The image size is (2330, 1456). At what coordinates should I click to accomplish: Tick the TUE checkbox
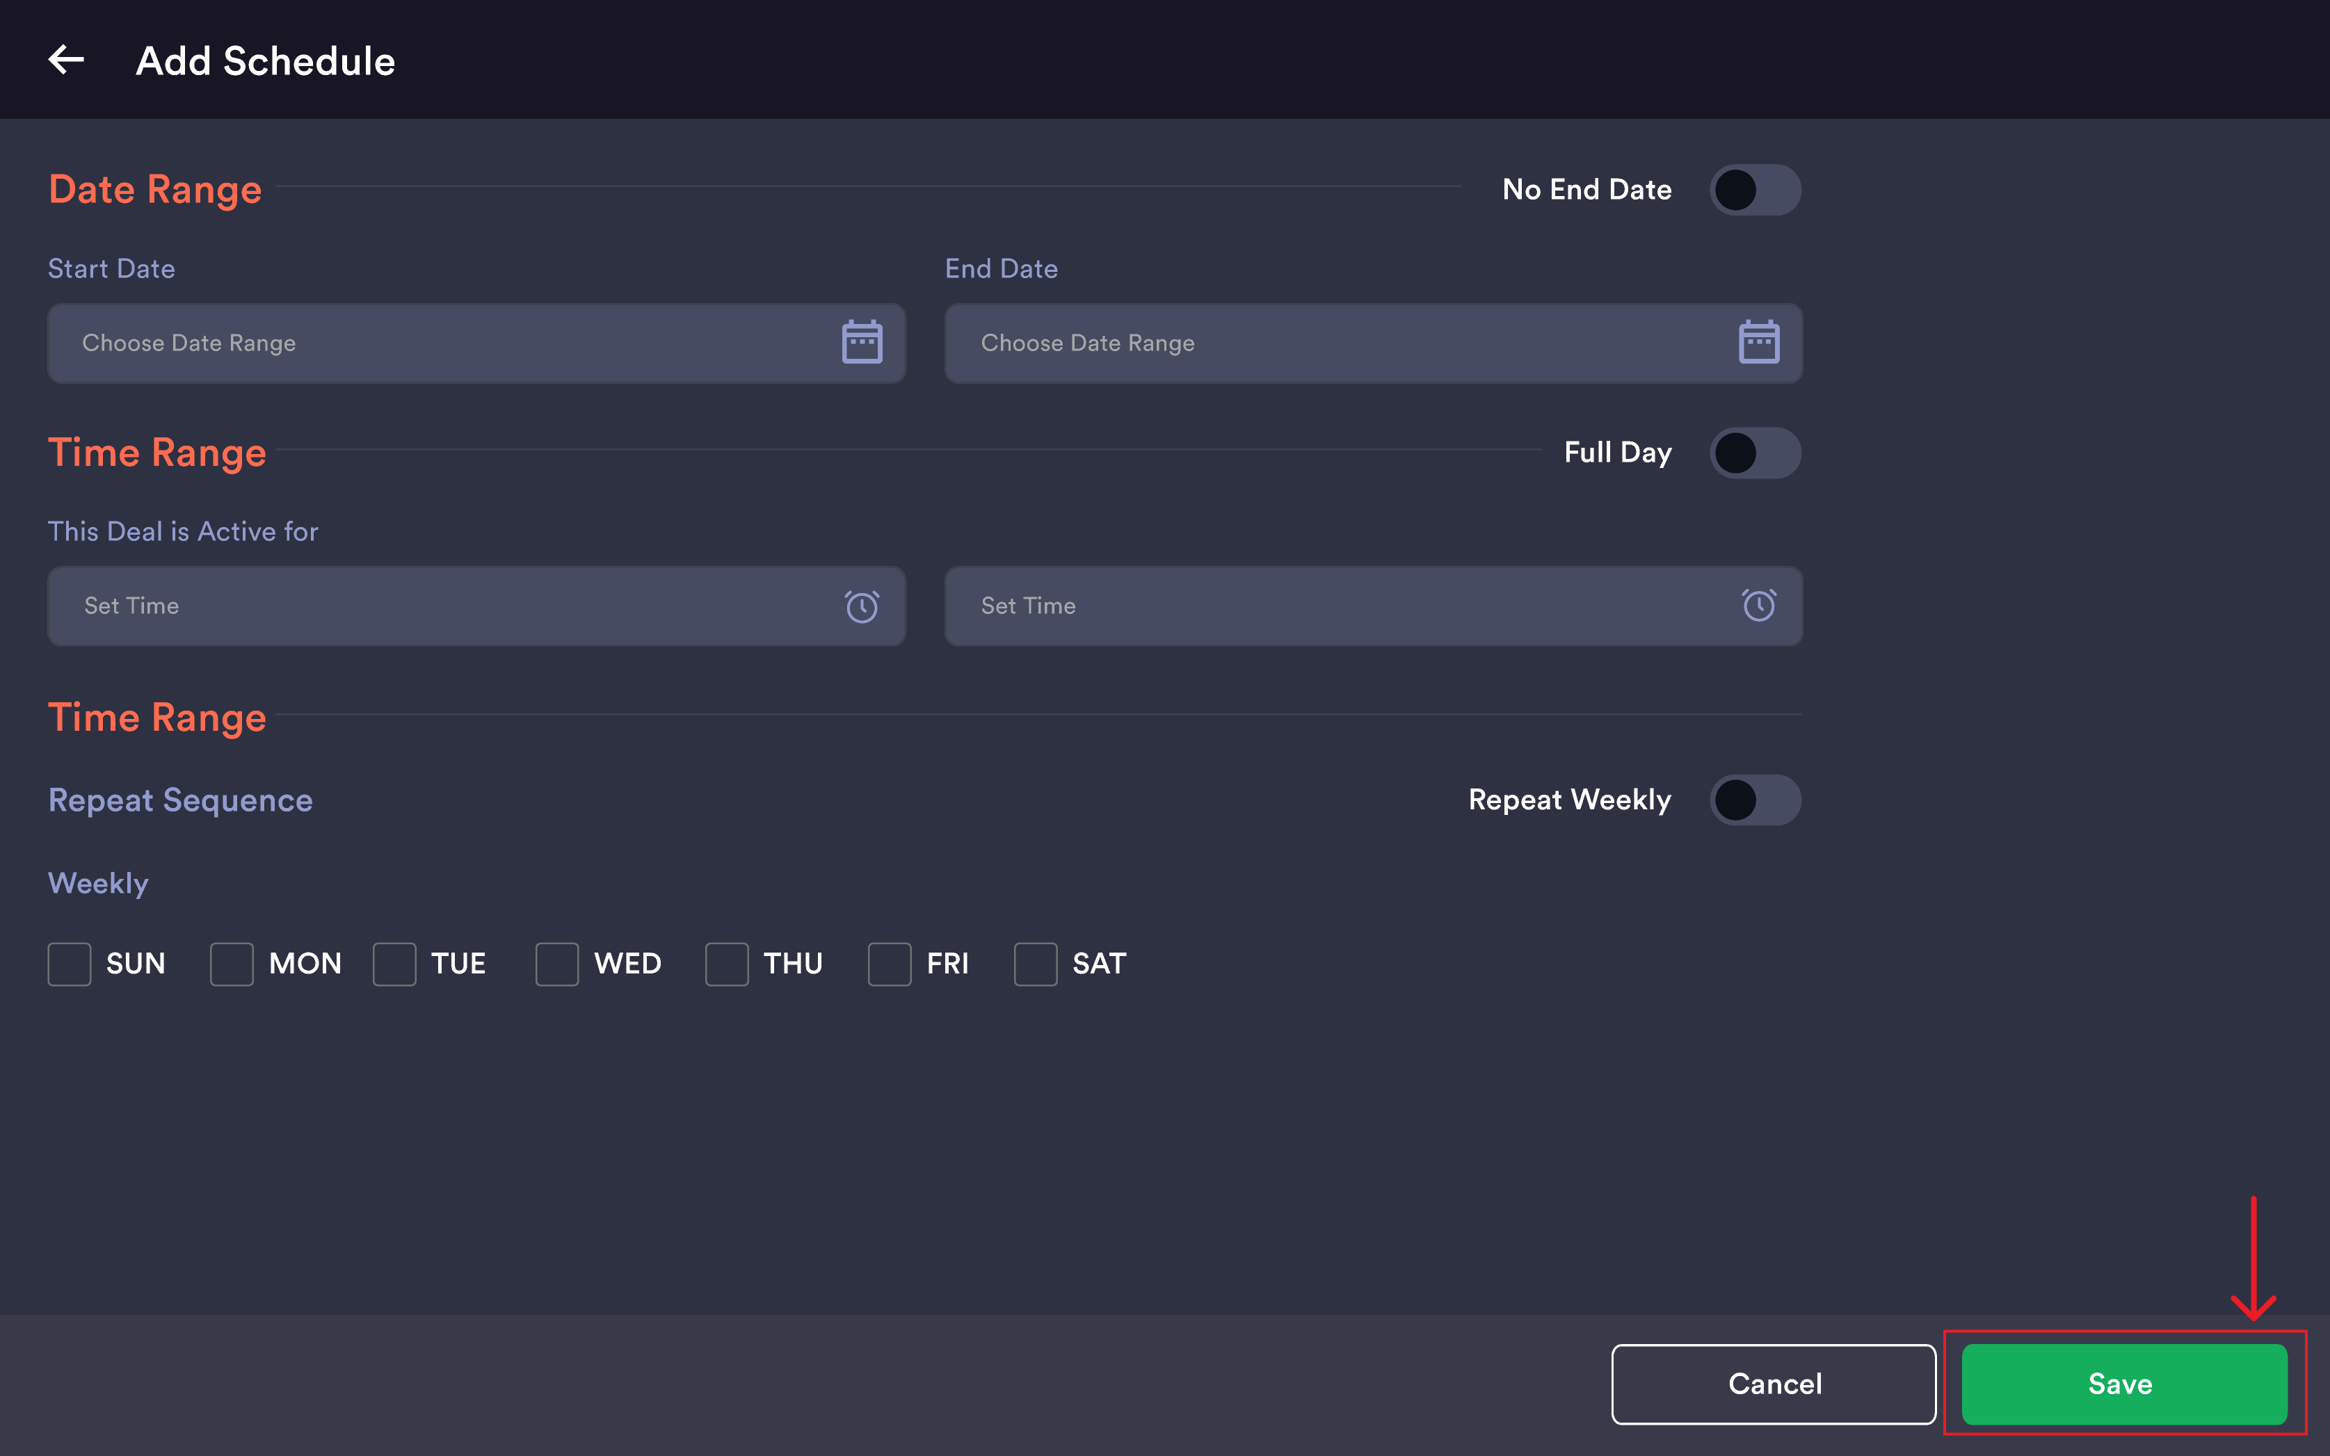tap(395, 964)
